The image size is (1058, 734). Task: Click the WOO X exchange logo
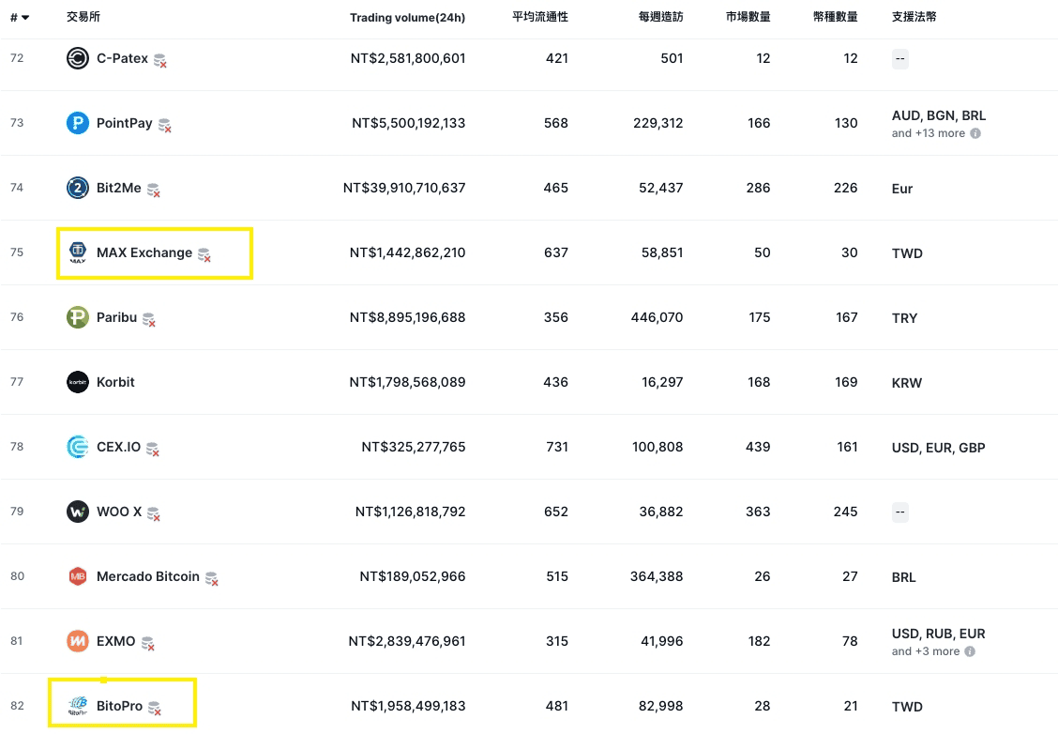(78, 512)
